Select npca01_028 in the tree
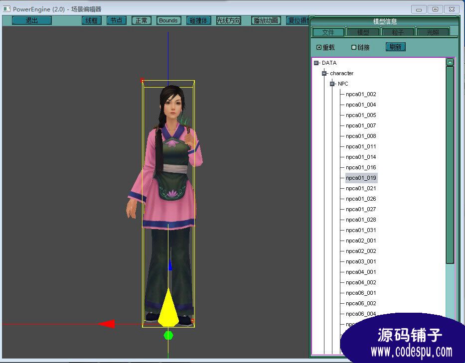465x363 pixels. click(x=361, y=220)
